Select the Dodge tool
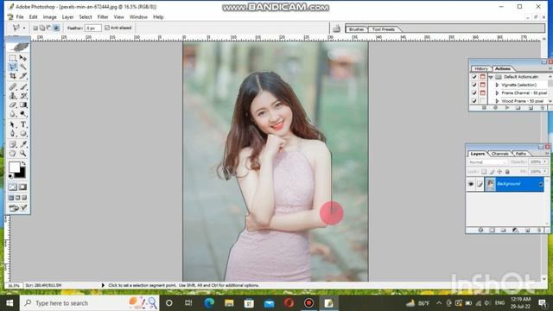Screen dimensions: 553x311 pyautogui.click(x=23, y=114)
